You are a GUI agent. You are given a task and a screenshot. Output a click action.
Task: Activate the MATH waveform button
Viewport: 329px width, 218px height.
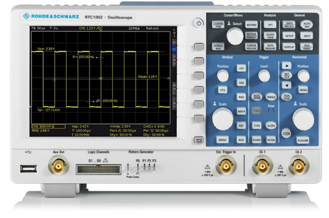point(241,111)
